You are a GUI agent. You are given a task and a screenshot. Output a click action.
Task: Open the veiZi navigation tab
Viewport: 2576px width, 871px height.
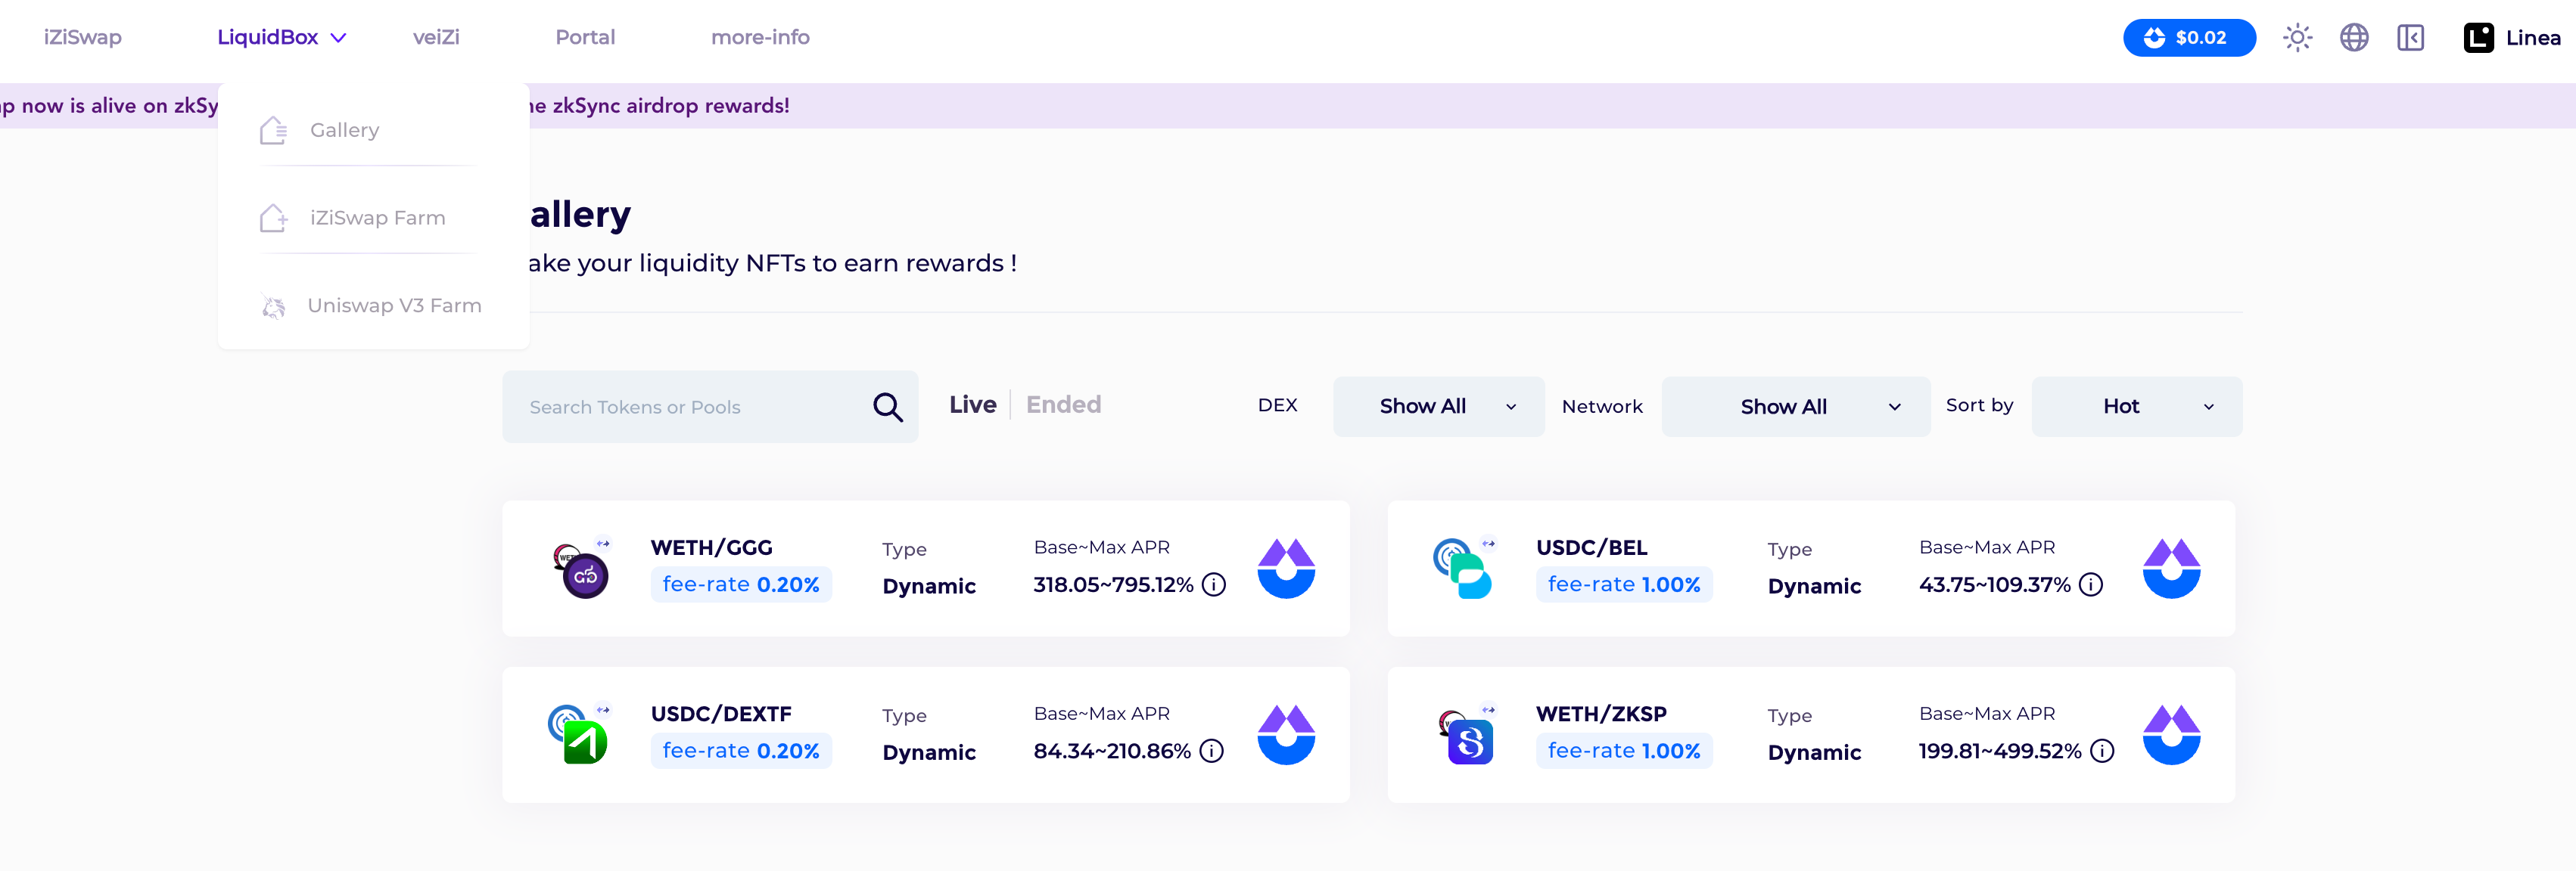tap(436, 37)
